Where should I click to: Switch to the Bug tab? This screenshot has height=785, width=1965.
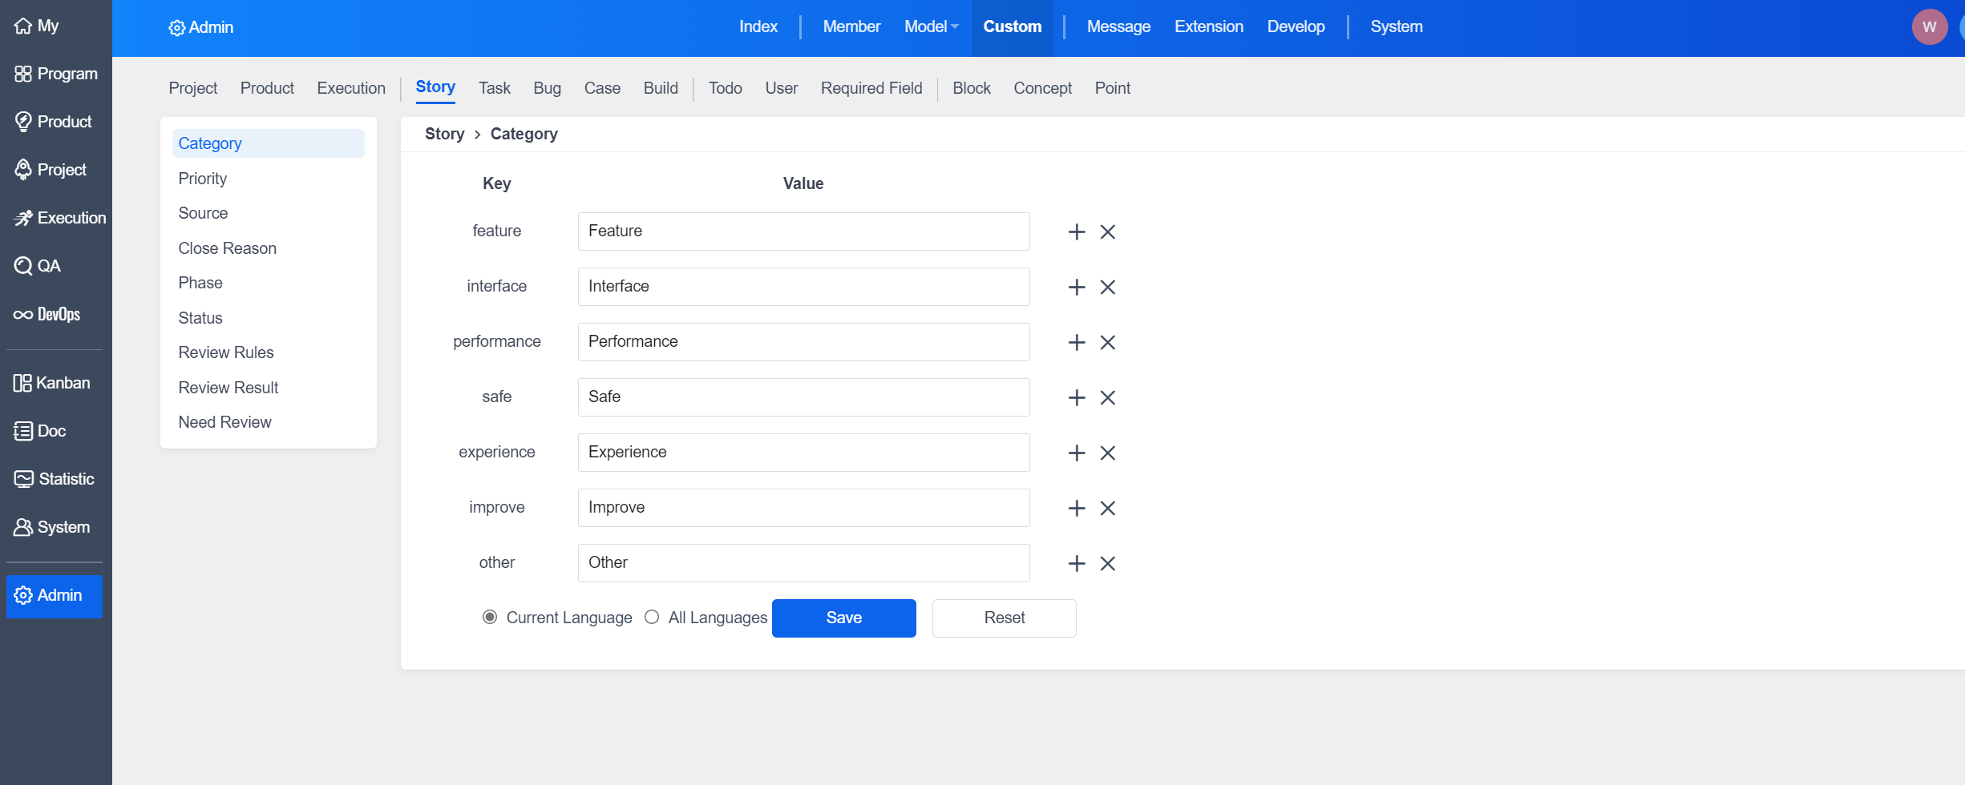(547, 88)
